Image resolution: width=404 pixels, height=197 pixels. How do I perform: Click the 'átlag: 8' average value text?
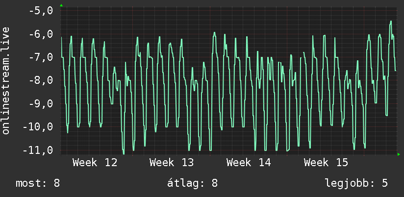193,183
